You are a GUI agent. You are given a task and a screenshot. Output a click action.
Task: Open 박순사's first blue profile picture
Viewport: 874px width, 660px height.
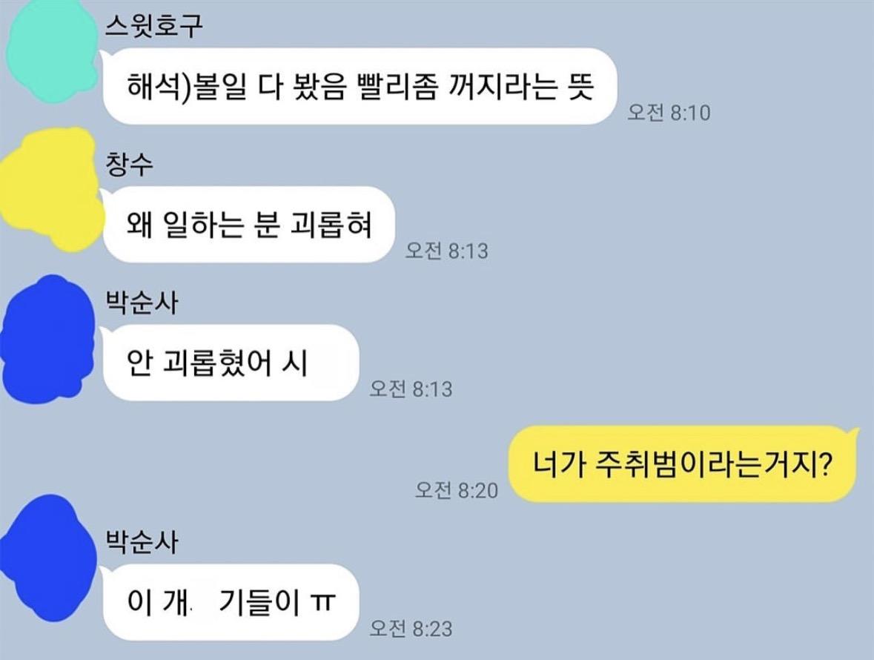48,338
